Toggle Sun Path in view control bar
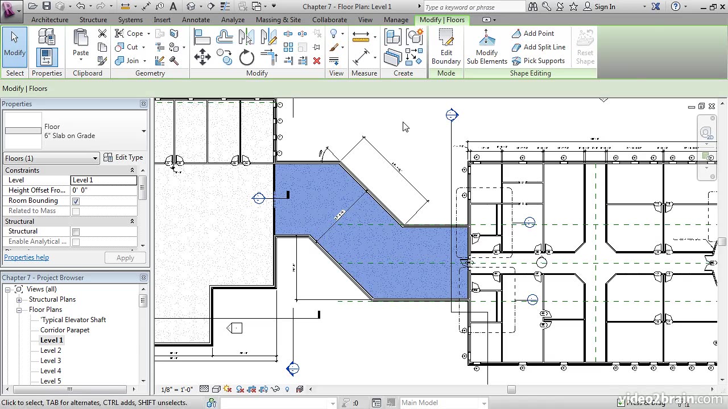The image size is (728, 409). [x=227, y=389]
